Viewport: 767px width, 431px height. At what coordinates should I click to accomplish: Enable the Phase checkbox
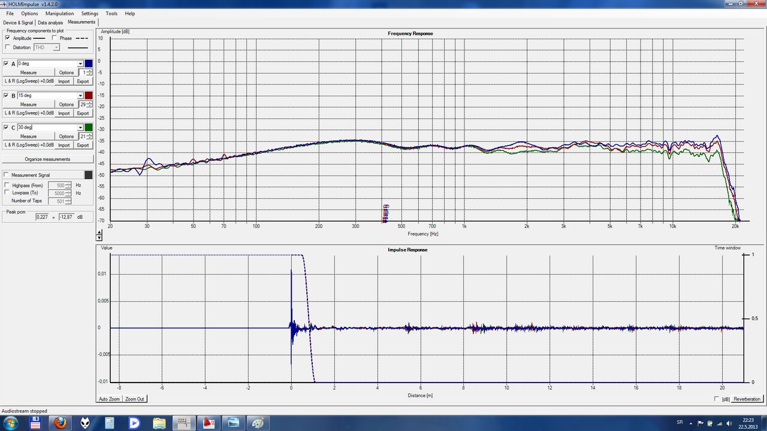pos(54,38)
